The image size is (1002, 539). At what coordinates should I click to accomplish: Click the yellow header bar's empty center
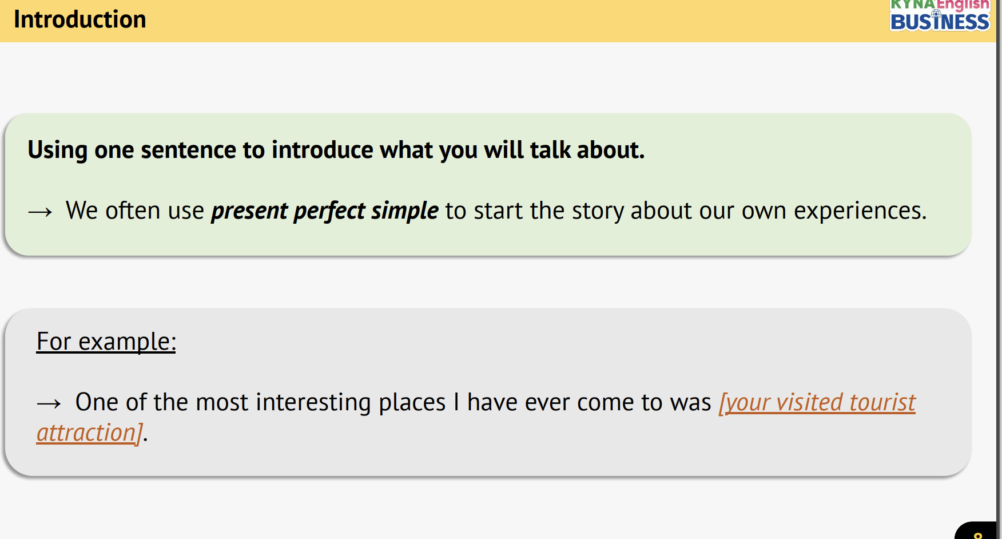486,21
